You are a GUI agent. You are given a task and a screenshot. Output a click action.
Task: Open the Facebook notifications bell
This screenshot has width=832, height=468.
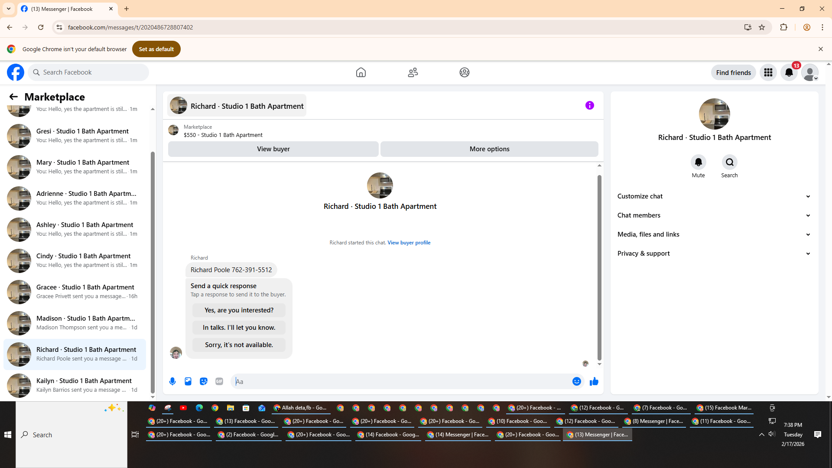pos(789,72)
